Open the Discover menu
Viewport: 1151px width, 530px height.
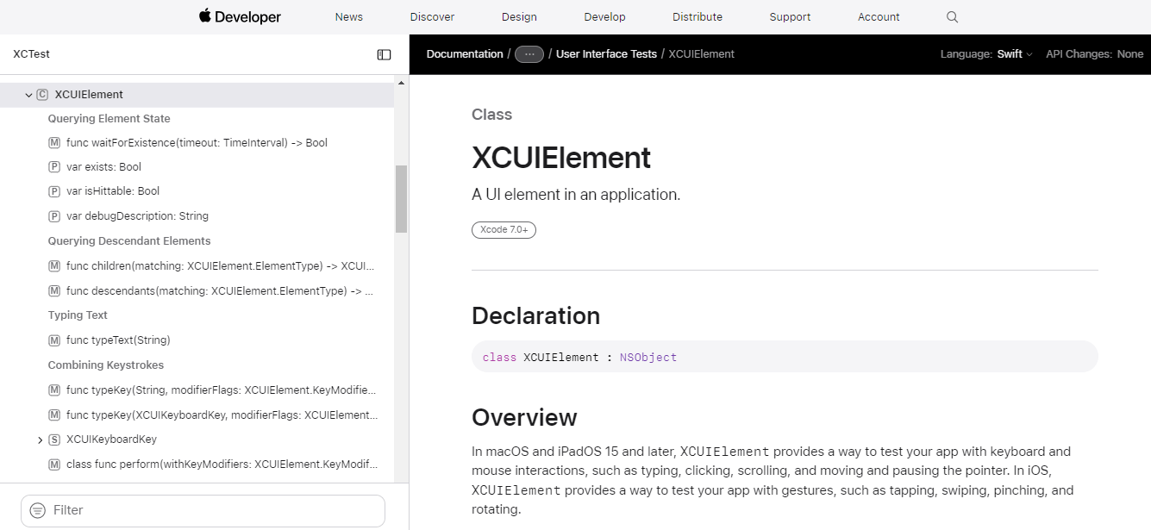[x=432, y=17]
